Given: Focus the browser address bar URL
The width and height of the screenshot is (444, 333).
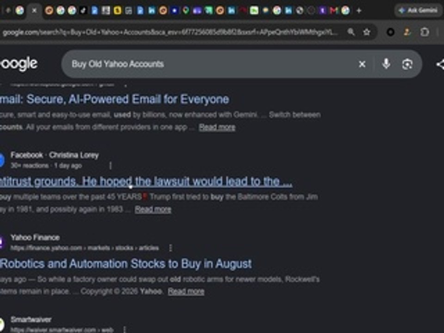Looking at the screenshot, I should [170, 32].
